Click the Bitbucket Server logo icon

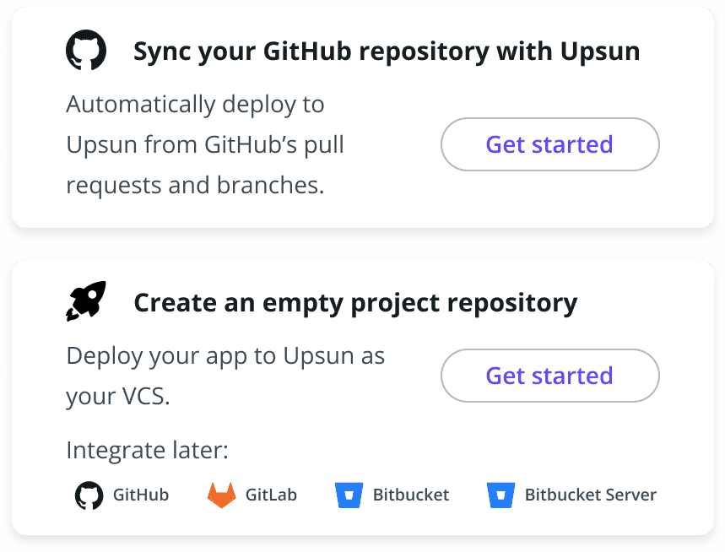(x=500, y=495)
